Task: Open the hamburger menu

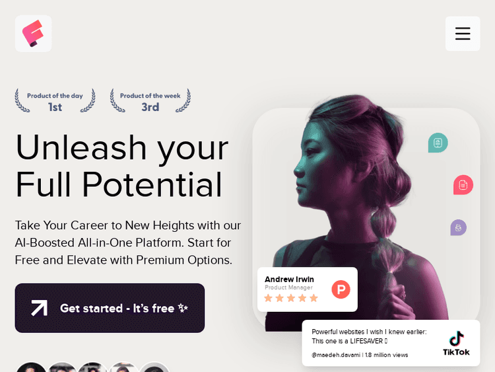Action: [x=463, y=34]
